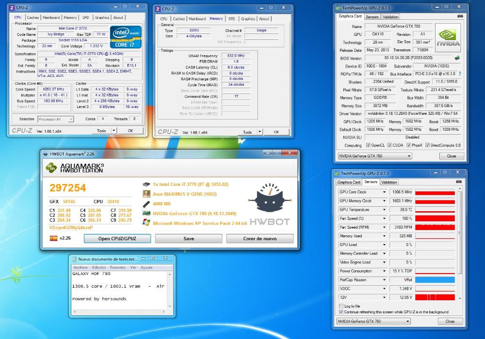Uncheck Continue refreshing while in background
Screen dimensions: 485x339
(x=341, y=312)
